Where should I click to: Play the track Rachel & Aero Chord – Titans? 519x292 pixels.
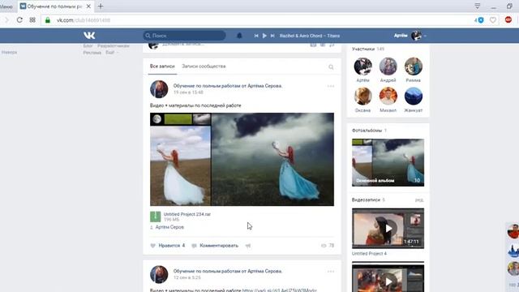(x=264, y=36)
